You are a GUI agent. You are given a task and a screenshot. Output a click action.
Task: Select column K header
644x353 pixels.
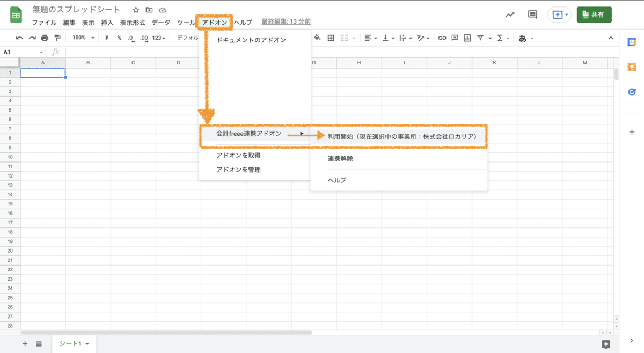(494, 63)
